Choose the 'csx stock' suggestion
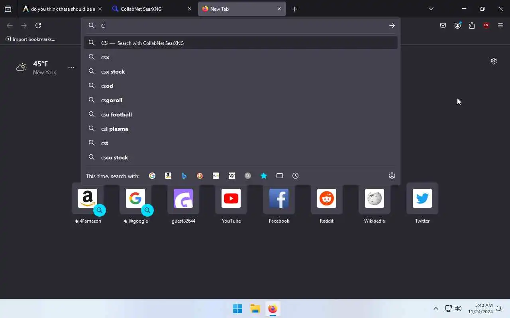The image size is (510, 318). point(241,72)
